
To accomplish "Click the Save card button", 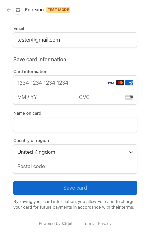I will (x=75, y=188).
